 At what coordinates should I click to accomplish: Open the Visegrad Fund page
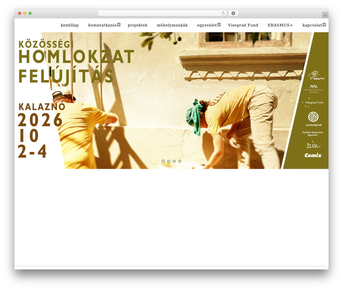tap(243, 25)
